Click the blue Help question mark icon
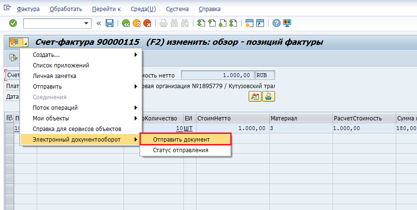 click(277, 23)
